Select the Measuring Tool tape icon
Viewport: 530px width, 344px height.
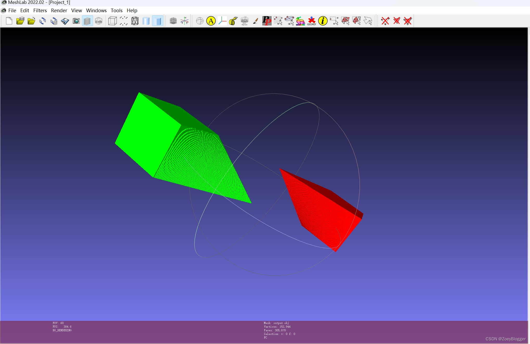pos(233,21)
